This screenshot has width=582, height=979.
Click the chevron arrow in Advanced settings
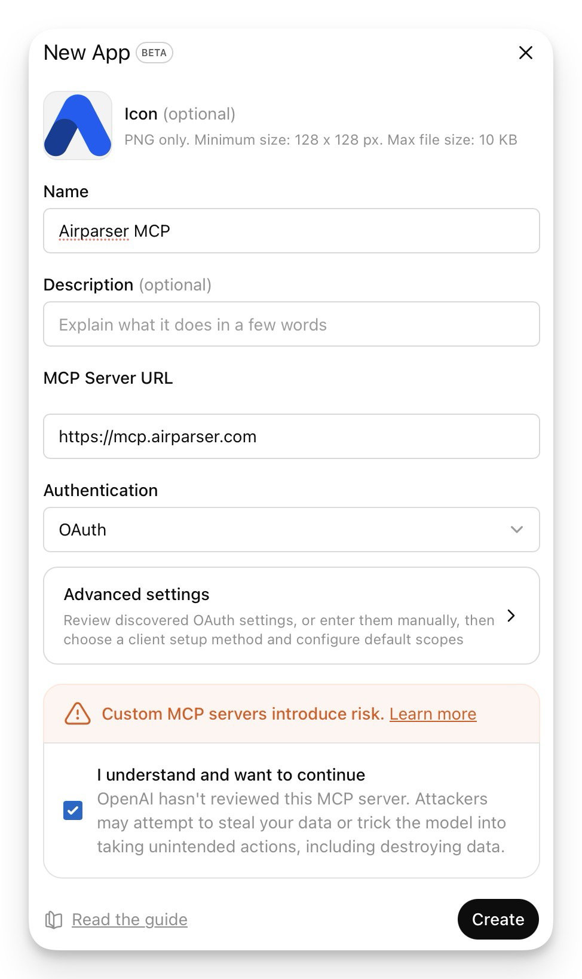[511, 616]
